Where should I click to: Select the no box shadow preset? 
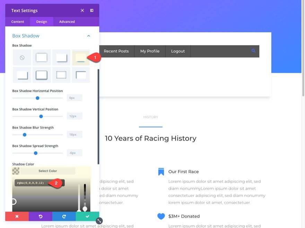coord(22,58)
